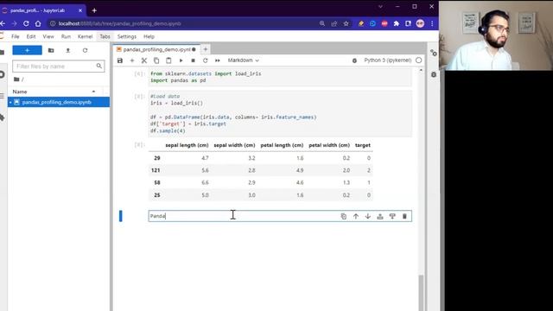Open the debugger panel in right sidebar
The width and height of the screenshot is (553, 311).
click(434, 75)
